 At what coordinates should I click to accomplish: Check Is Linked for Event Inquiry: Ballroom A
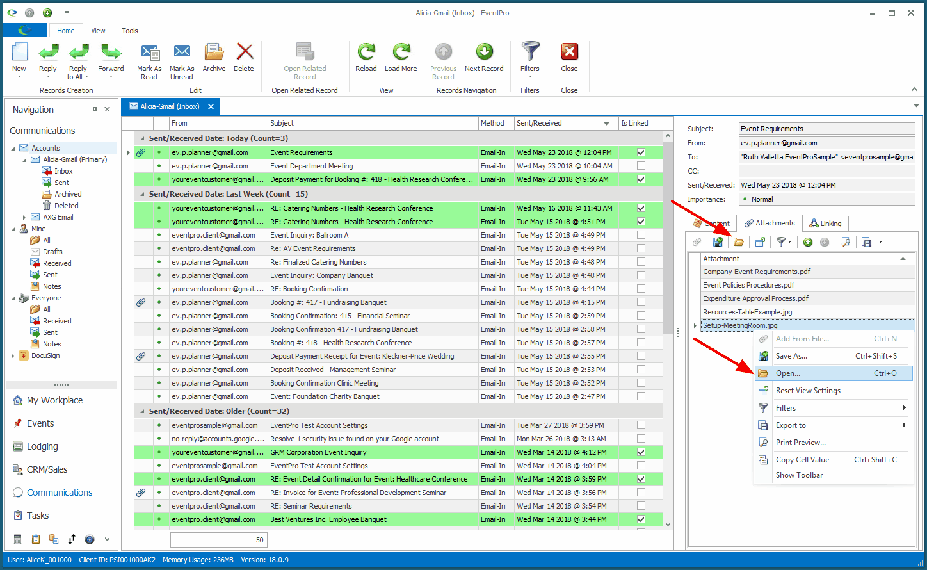pos(641,235)
